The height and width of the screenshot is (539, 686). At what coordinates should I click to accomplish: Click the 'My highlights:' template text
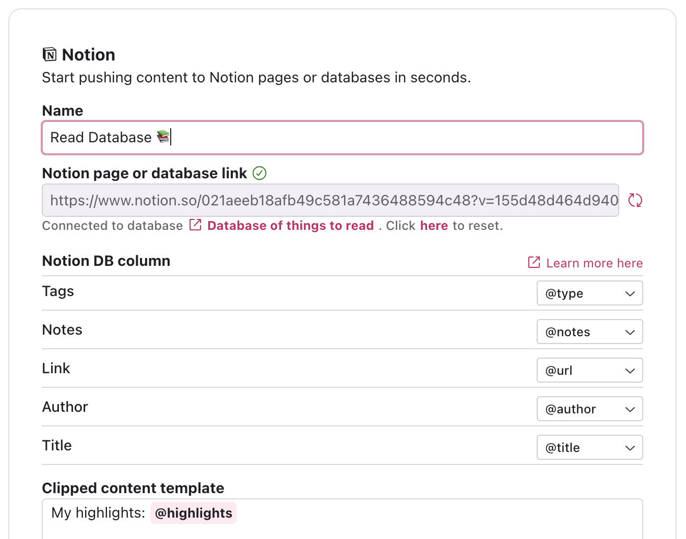[x=98, y=513]
